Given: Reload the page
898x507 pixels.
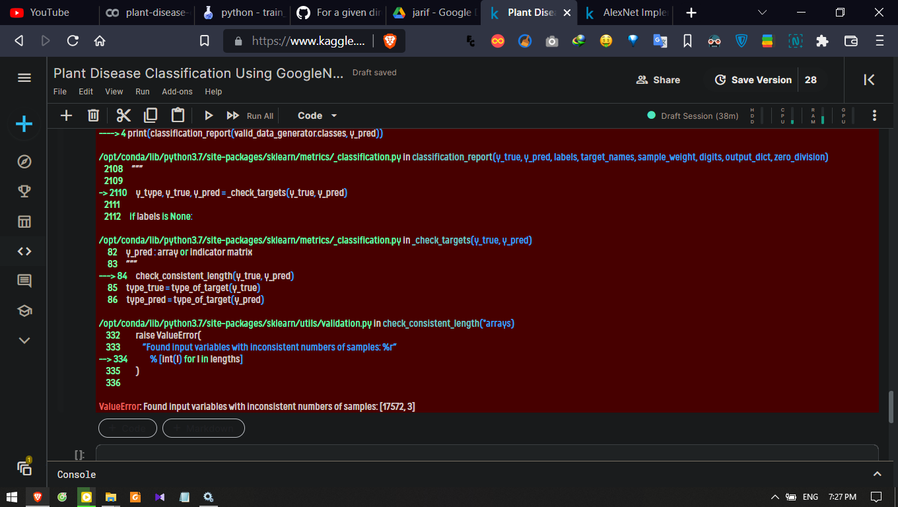Looking at the screenshot, I should coord(73,41).
